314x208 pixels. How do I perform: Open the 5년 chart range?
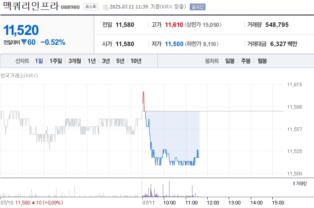(x=120, y=61)
